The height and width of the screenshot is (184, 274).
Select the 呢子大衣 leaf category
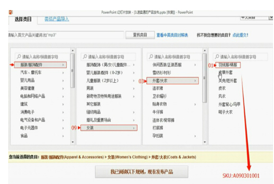225,112
